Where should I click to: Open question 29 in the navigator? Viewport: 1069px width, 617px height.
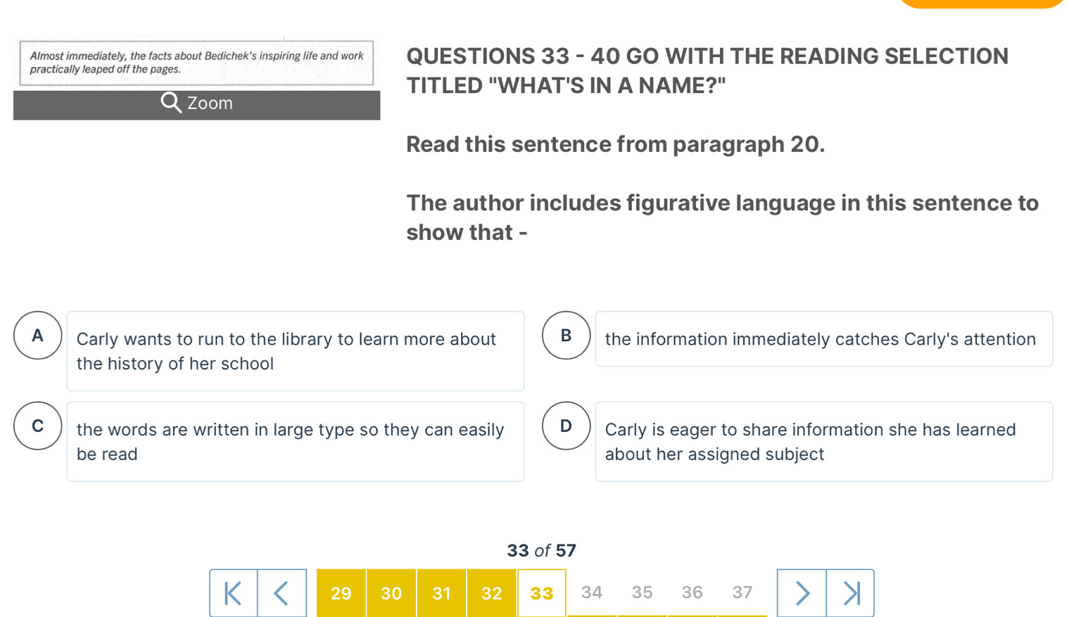341,593
